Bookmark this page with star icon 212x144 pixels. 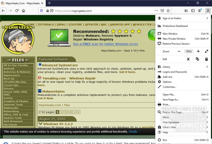(168, 11)
